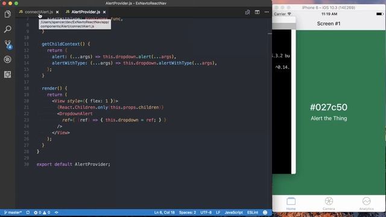This screenshot has height=217, width=386.
Task: Change end of line sequence LF
Action: tap(218, 213)
